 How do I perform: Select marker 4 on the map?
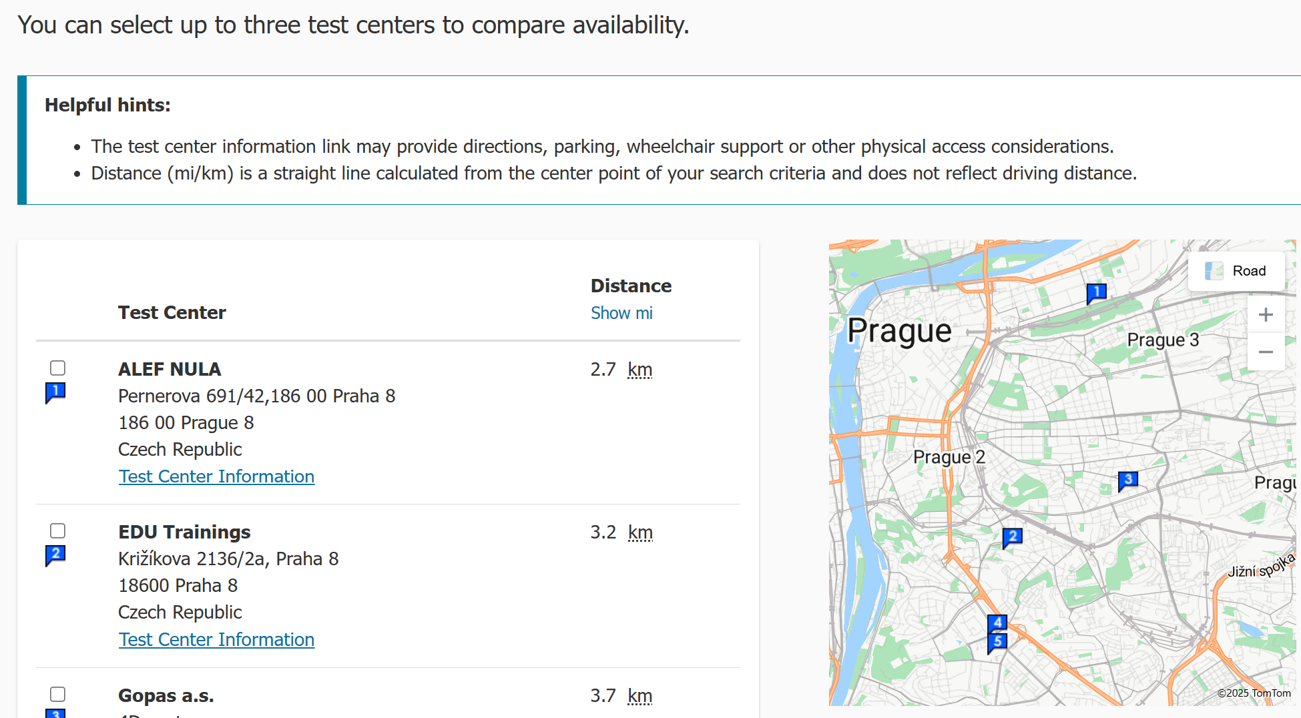997,621
